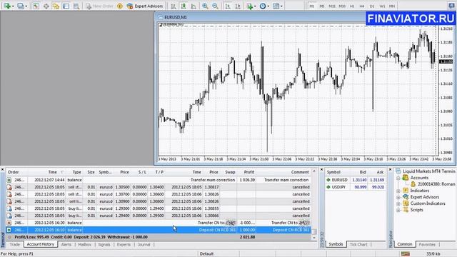Toggle chart Auto Scroll icon
The image size is (457, 257).
coord(228,6)
